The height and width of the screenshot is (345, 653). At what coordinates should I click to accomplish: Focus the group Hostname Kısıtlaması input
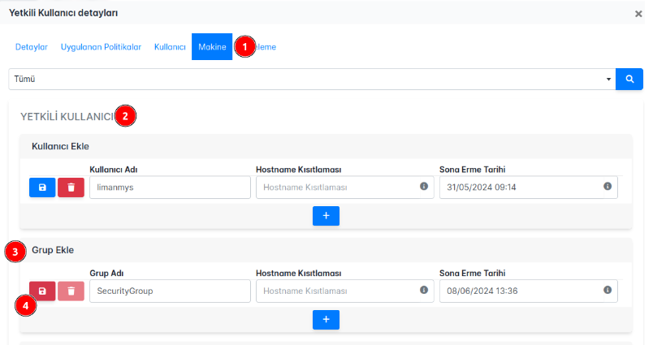pos(345,291)
